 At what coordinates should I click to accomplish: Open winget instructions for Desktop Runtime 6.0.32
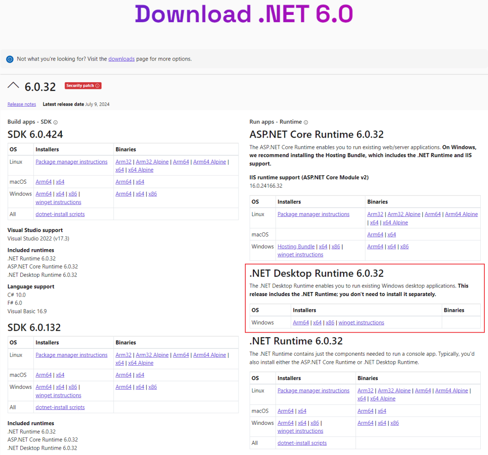(x=361, y=322)
